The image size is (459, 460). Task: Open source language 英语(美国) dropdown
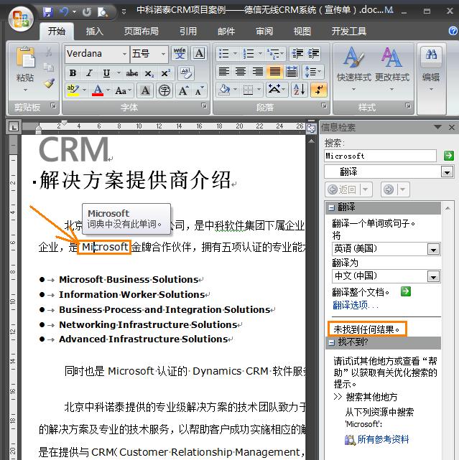click(433, 249)
